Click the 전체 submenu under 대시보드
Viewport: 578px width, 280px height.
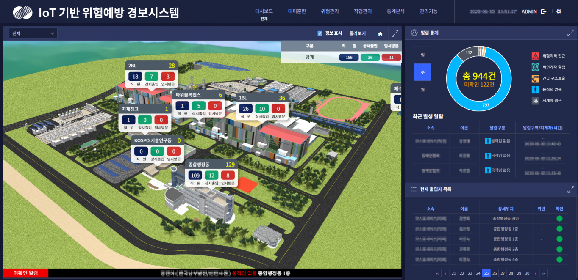(x=264, y=19)
